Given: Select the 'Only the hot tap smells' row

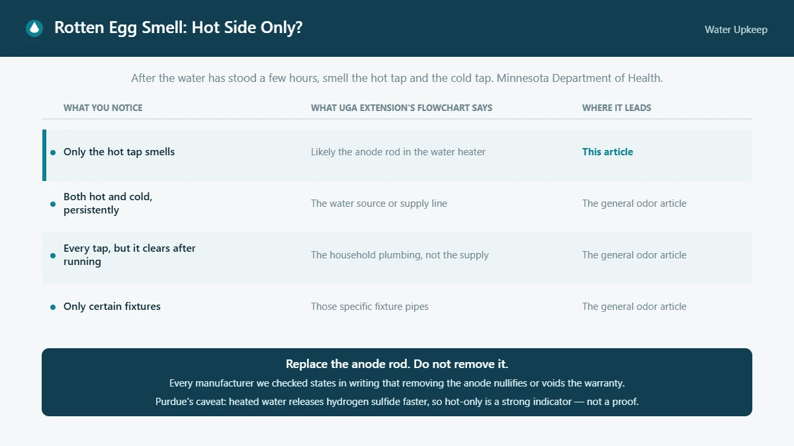Looking at the screenshot, I should [x=397, y=155].
